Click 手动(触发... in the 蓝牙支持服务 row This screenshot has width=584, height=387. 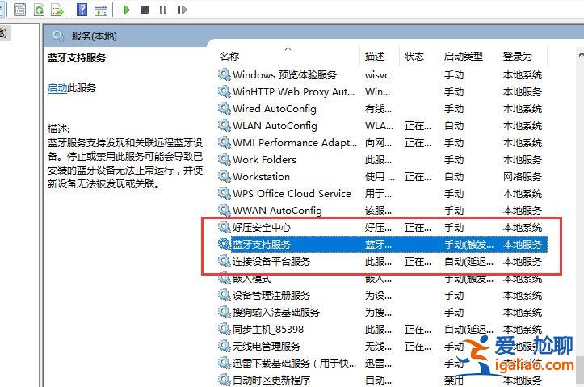click(468, 244)
